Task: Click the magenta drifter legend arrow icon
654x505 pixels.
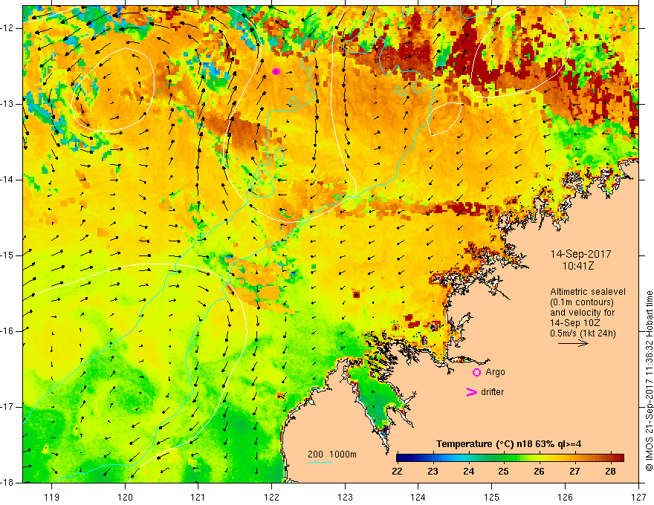Action: (472, 392)
